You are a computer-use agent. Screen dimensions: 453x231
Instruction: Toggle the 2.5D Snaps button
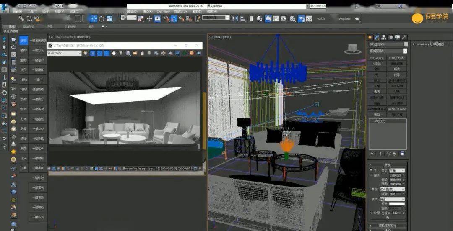[166, 19]
